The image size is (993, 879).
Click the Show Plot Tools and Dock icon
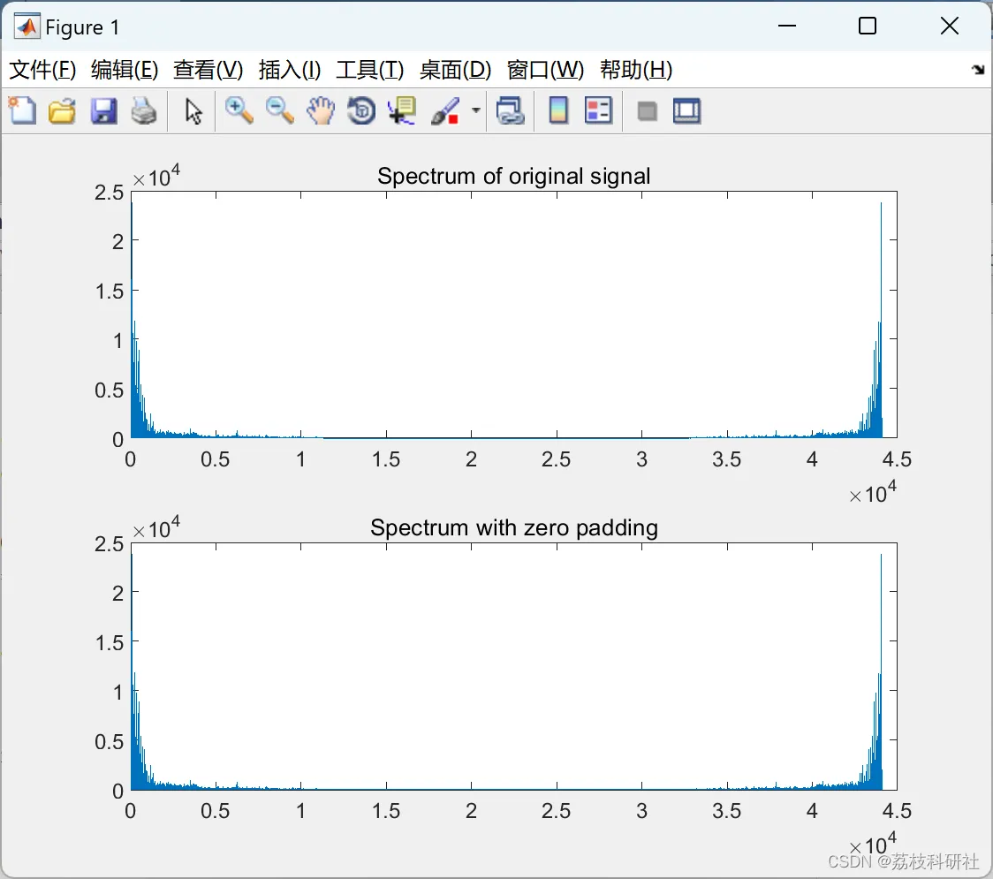tap(687, 110)
